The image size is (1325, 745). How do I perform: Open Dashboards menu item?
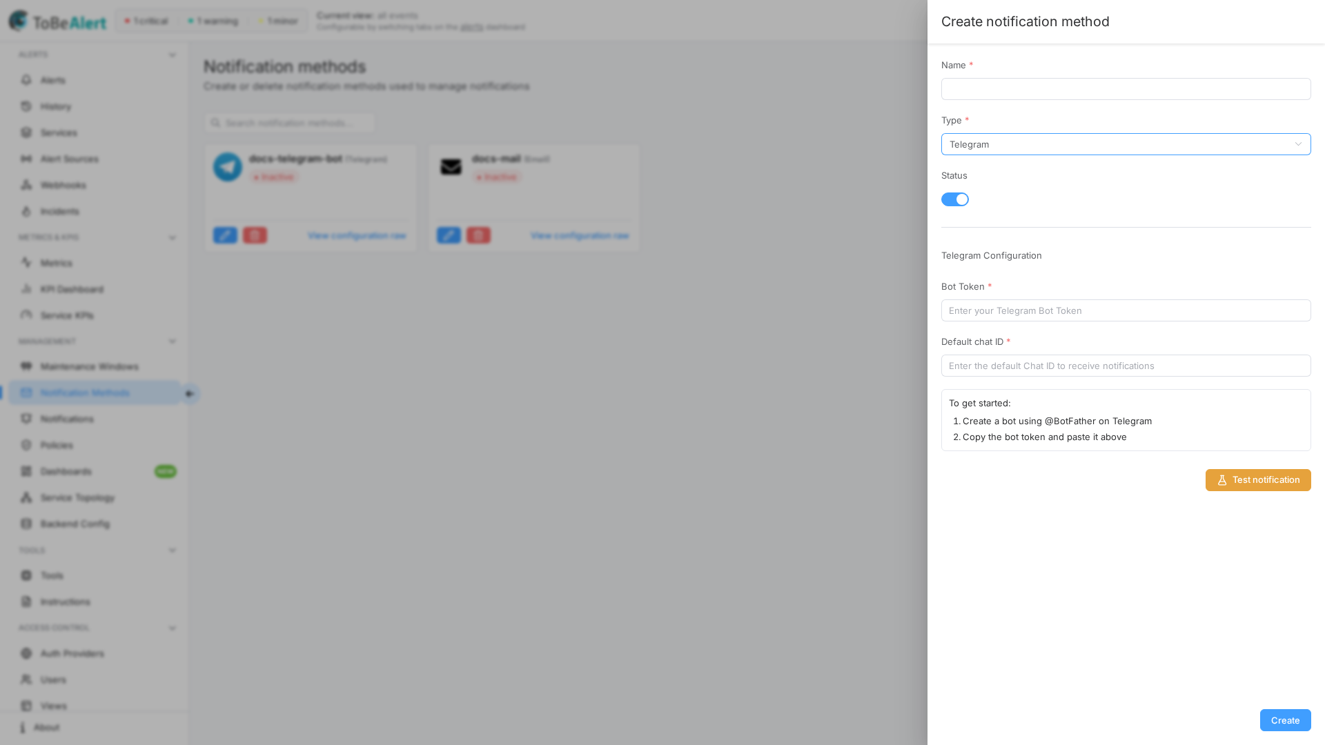click(x=94, y=471)
